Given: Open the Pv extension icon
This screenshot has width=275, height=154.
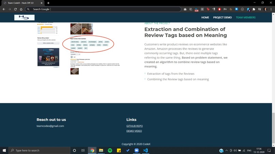Looking at the screenshot, I should click(225, 9).
